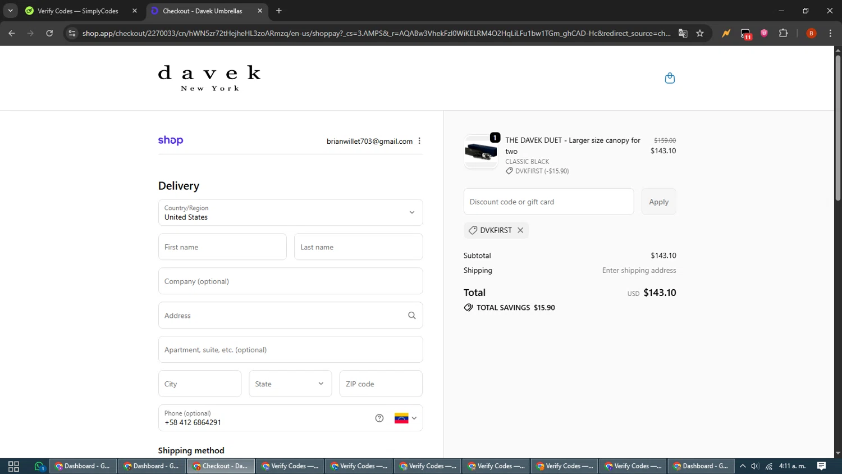Open the network Wi-Fi tray icon

769,466
